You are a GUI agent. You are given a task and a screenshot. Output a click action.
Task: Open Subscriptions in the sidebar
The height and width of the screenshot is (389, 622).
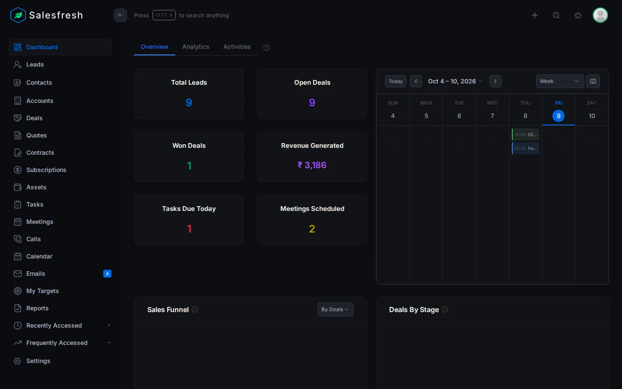point(60,170)
